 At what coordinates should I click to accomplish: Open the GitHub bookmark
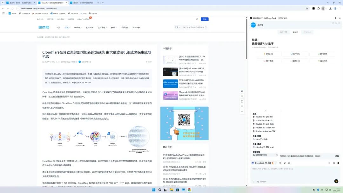coord(93,13)
